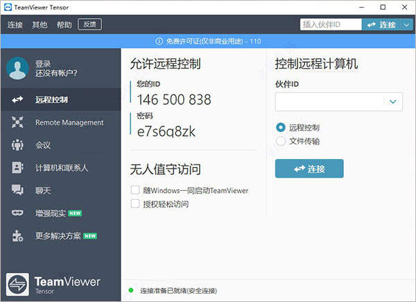Select the 文件传输 radio button
This screenshot has width=416, height=302.
[281, 141]
